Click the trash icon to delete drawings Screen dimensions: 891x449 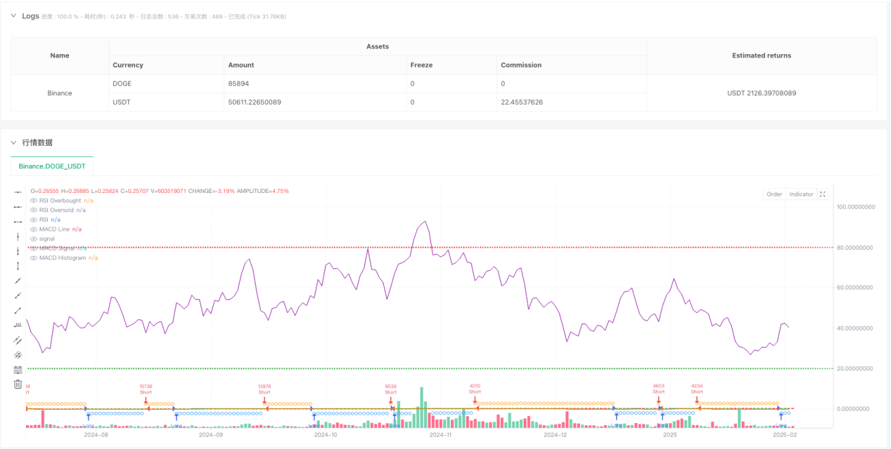click(18, 385)
